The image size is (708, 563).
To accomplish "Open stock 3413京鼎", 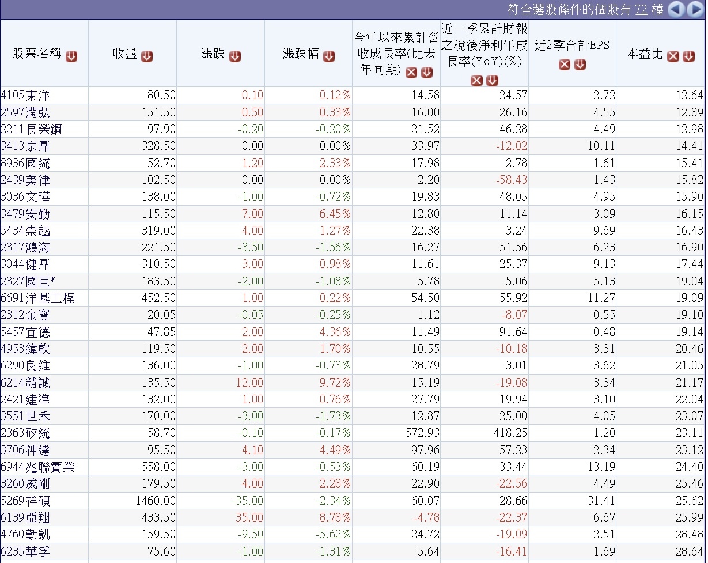I will tap(25, 146).
